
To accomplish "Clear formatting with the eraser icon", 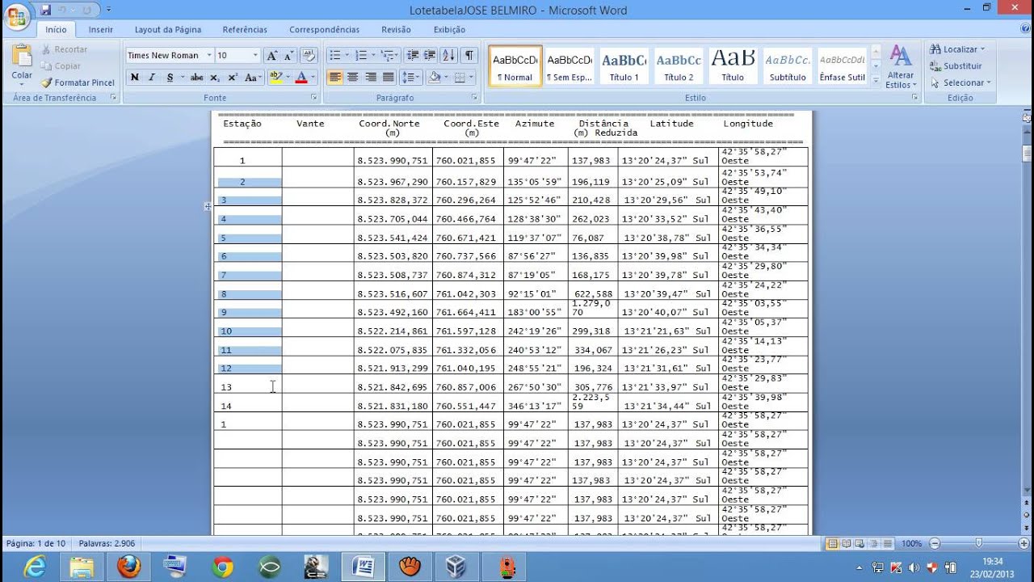I will coord(309,56).
